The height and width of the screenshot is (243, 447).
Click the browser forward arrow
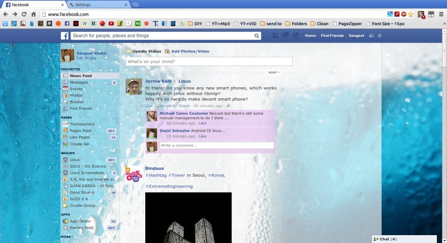click(15, 14)
